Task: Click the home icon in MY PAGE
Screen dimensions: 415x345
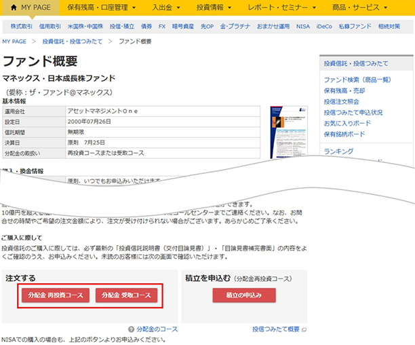Action: (x=14, y=7)
